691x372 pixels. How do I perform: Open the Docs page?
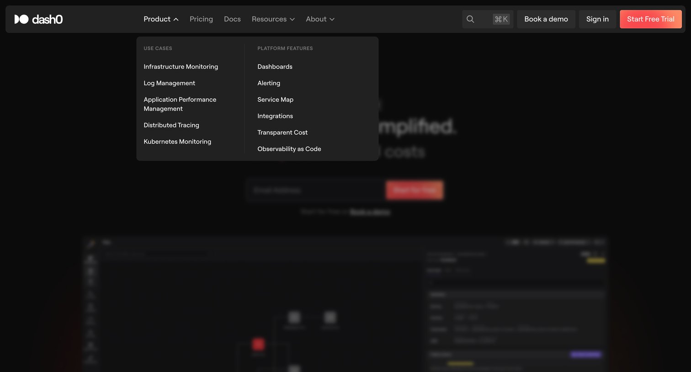tap(232, 19)
